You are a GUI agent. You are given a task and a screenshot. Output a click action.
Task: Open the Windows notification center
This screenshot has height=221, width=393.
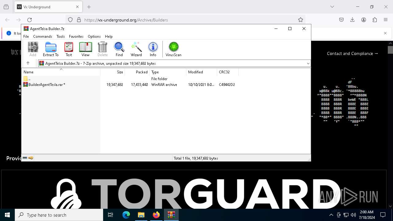383,215
